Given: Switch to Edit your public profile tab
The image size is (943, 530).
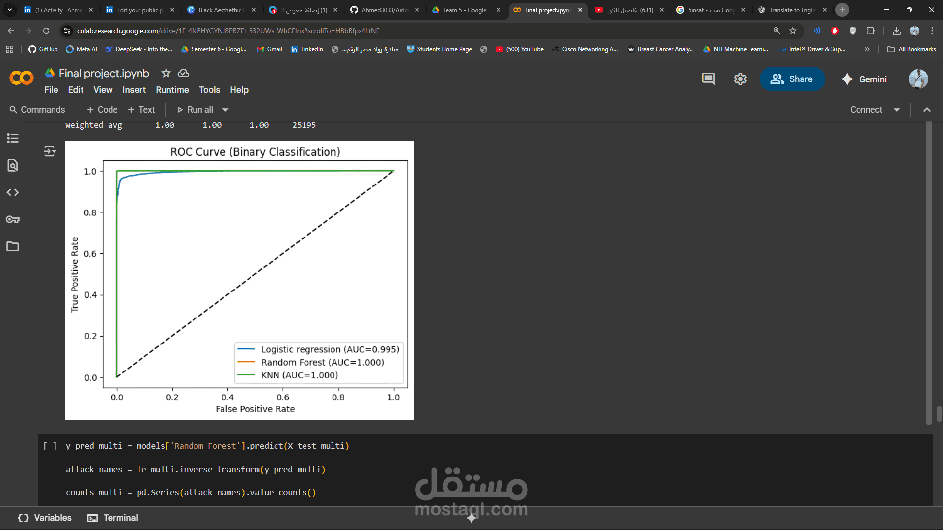Looking at the screenshot, I should click(x=140, y=10).
